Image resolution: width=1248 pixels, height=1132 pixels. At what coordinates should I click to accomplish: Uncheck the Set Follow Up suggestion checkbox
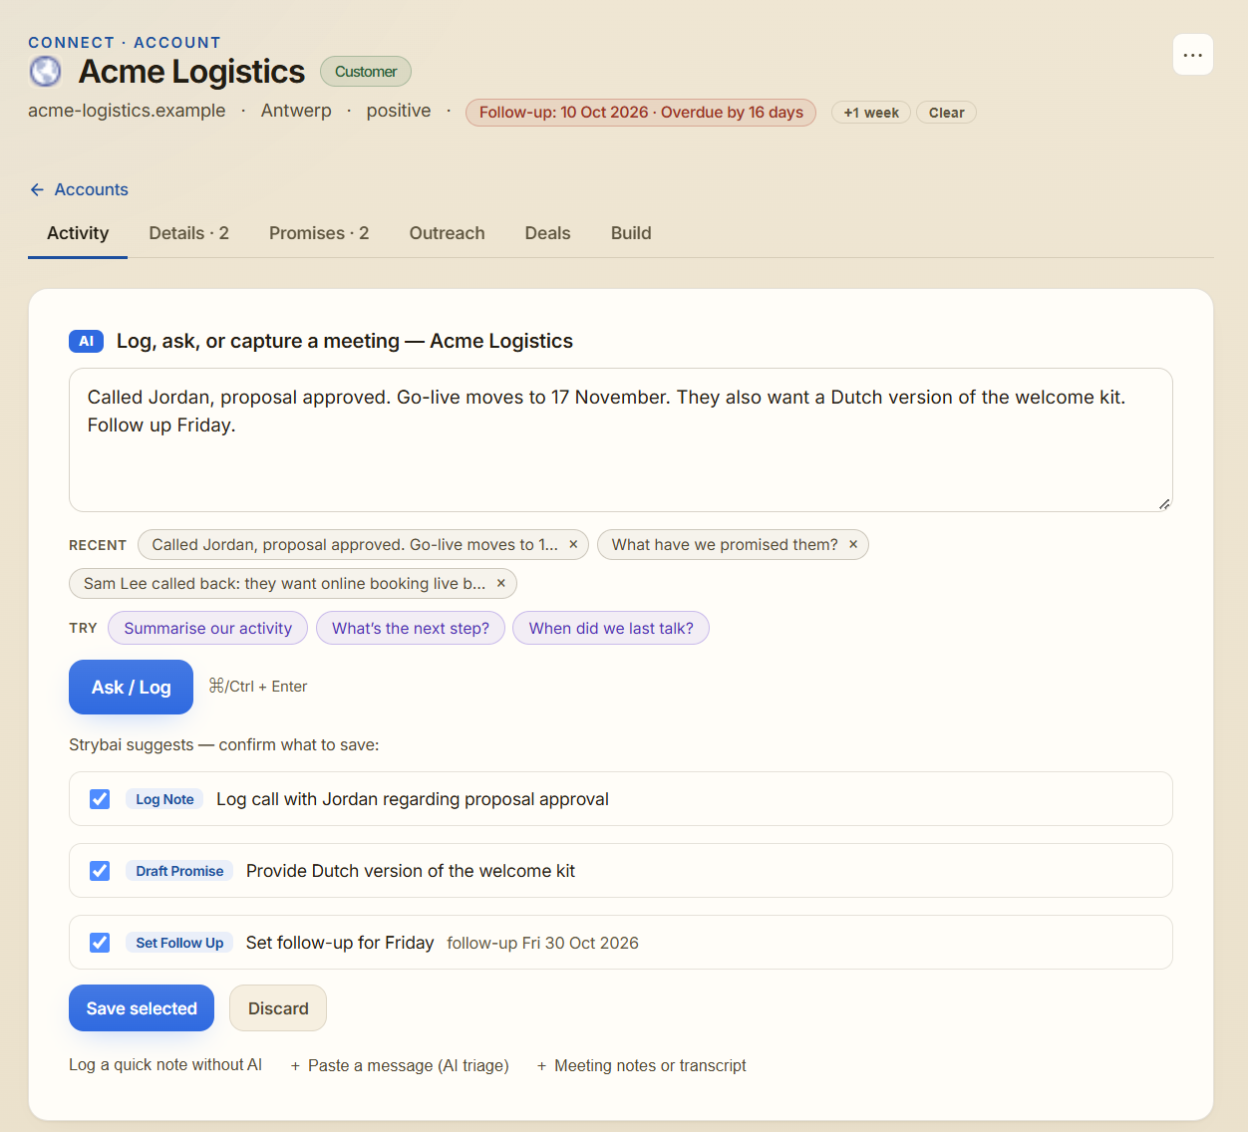coord(100,943)
